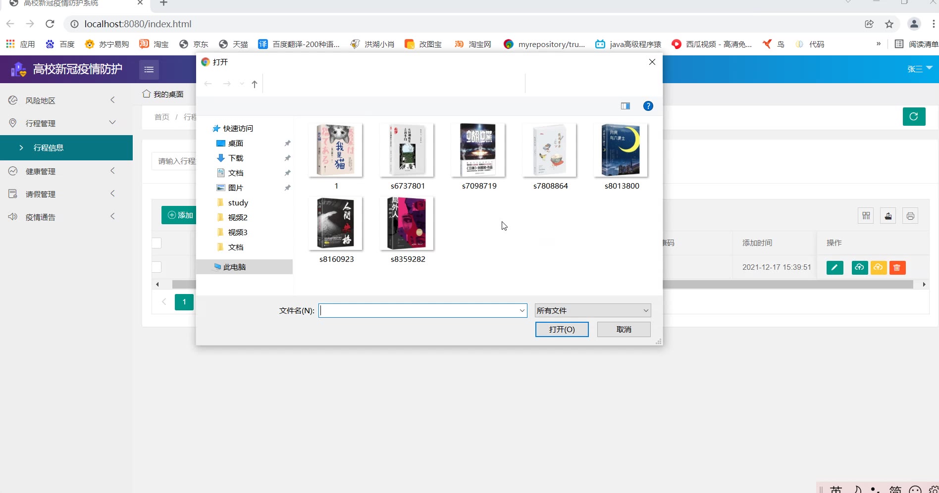
Task: Tick the first row checkbox in table
Action: [156, 267]
